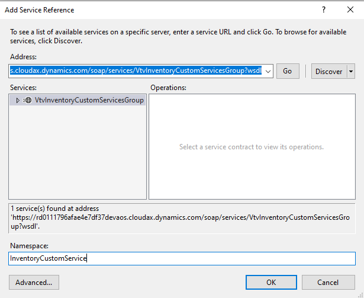The height and width of the screenshot is (298, 364).
Task: Confirm with the OK button
Action: pyautogui.click(x=271, y=283)
